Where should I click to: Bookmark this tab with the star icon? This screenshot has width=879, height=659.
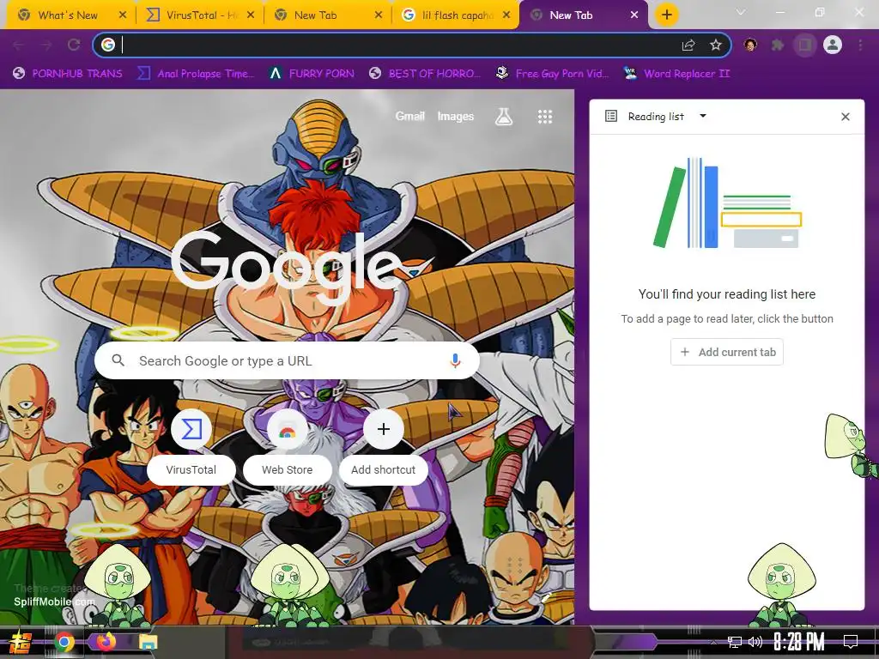pyautogui.click(x=715, y=45)
